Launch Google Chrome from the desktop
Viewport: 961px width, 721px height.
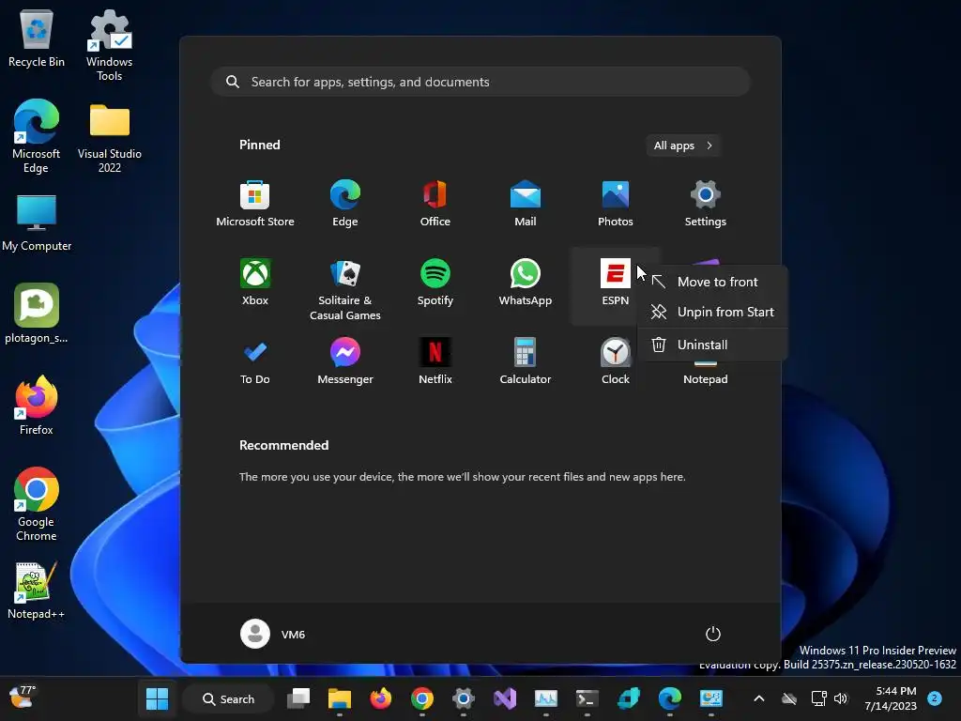click(37, 504)
